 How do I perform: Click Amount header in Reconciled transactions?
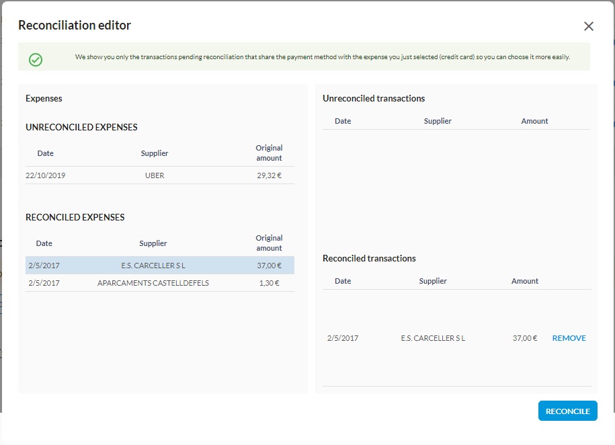pyautogui.click(x=525, y=281)
